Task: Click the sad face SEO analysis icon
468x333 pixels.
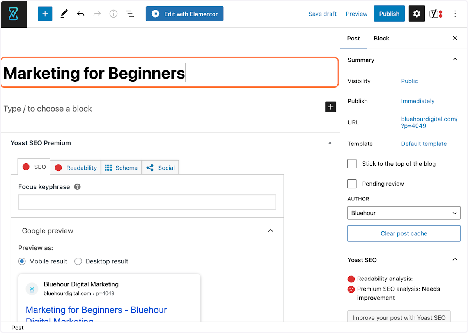Action: [351, 289]
